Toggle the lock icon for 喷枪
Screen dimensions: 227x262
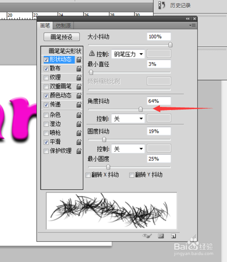tap(79, 133)
